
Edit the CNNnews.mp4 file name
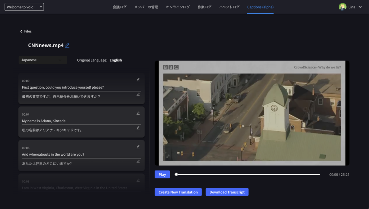pyautogui.click(x=67, y=45)
